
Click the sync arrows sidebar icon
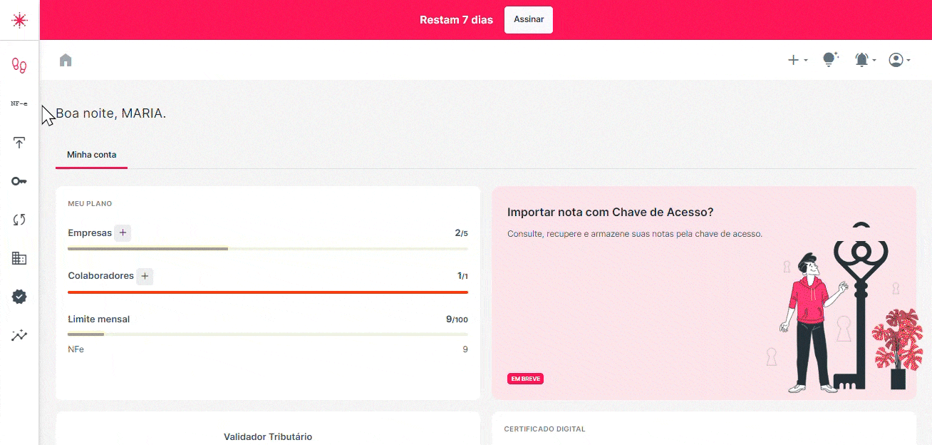coord(19,220)
